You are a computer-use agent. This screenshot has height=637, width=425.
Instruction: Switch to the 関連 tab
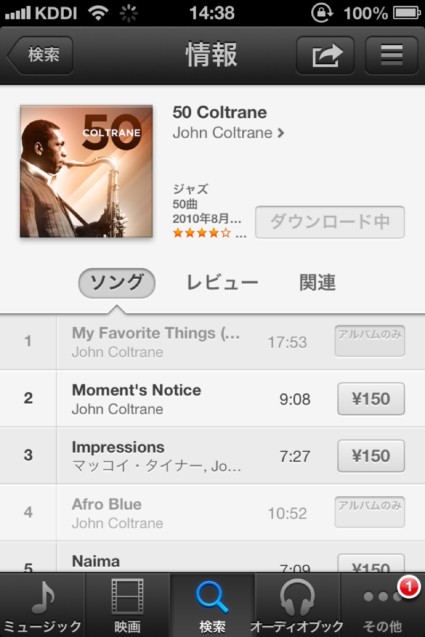click(317, 283)
